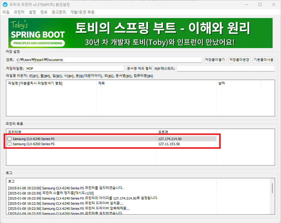Image resolution: width=281 pixels, height=223 pixels.
Task: Click the 저장파일명 field containing MOP
Action: click(74, 69)
